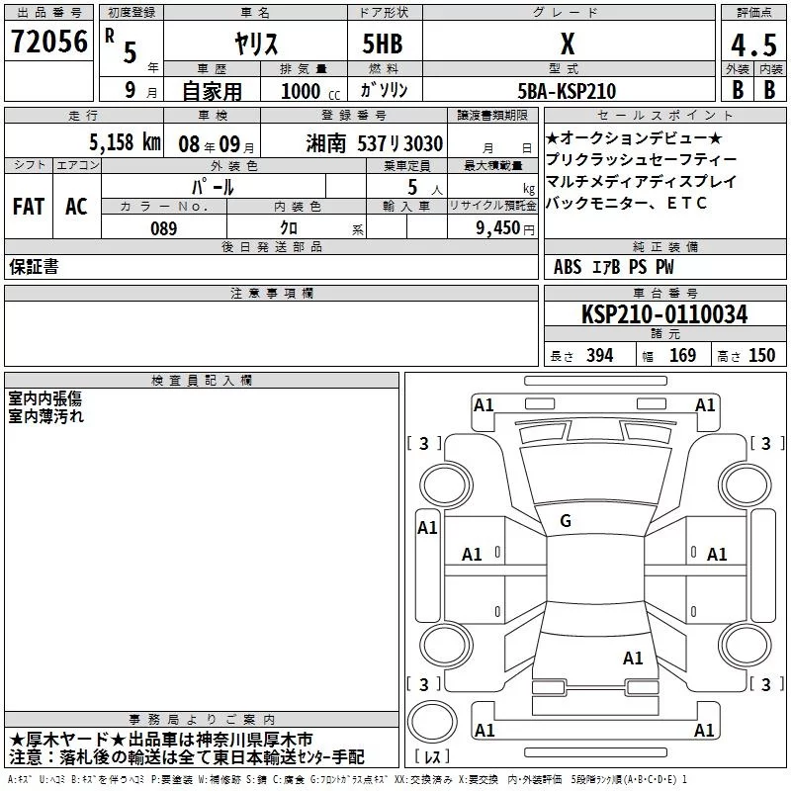Image resolution: width=791 pixels, height=791 pixels.
Task: Select the inspection date 08年09月
Action: click(217, 144)
